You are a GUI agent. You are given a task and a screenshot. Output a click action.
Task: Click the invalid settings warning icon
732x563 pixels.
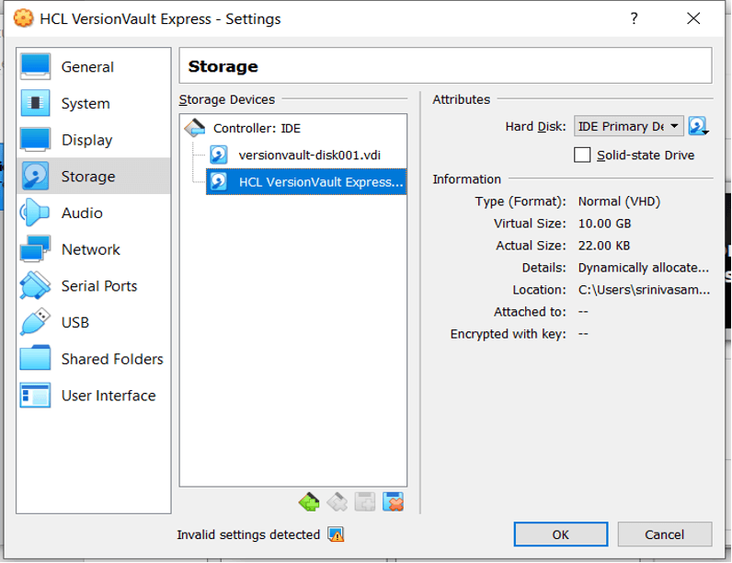(336, 534)
